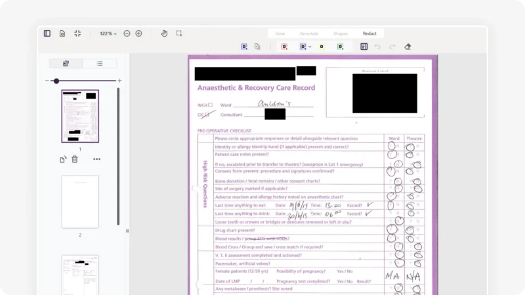525x295 pixels.
Task: Click the thumbnail size slider handle
Action: [56, 81]
